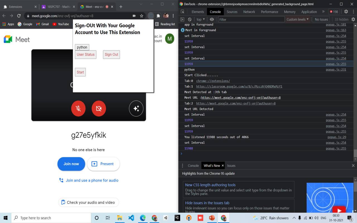Open console settings gear beside 33 hidden
The image size is (357, 223).
point(353,20)
